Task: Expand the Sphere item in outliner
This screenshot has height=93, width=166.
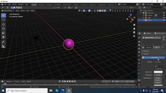Action: point(143,20)
